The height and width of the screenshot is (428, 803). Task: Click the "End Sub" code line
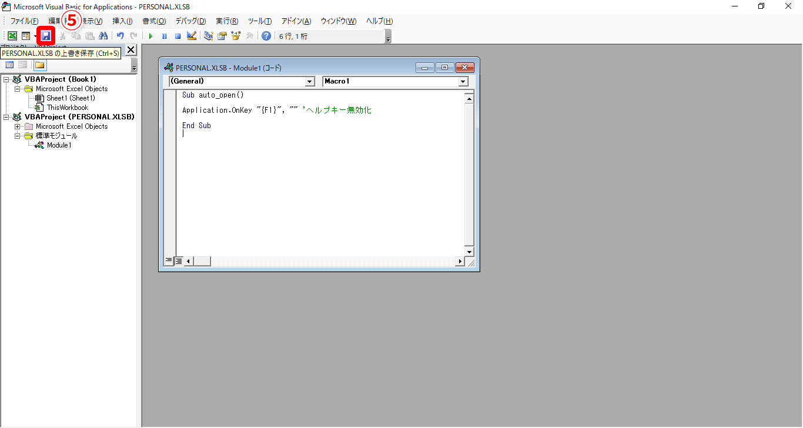click(x=196, y=125)
